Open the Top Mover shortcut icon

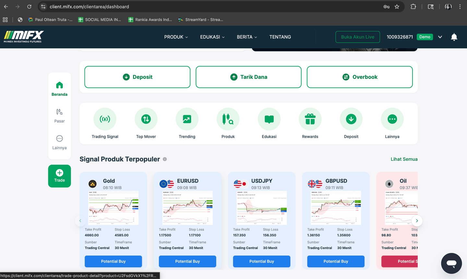146,119
